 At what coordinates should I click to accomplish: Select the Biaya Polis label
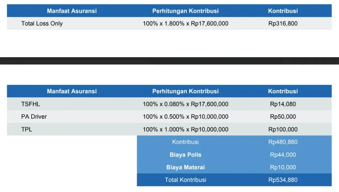tap(185, 155)
